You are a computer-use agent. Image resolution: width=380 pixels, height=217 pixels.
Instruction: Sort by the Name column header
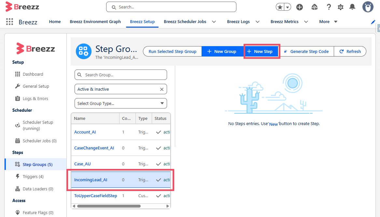95,118
